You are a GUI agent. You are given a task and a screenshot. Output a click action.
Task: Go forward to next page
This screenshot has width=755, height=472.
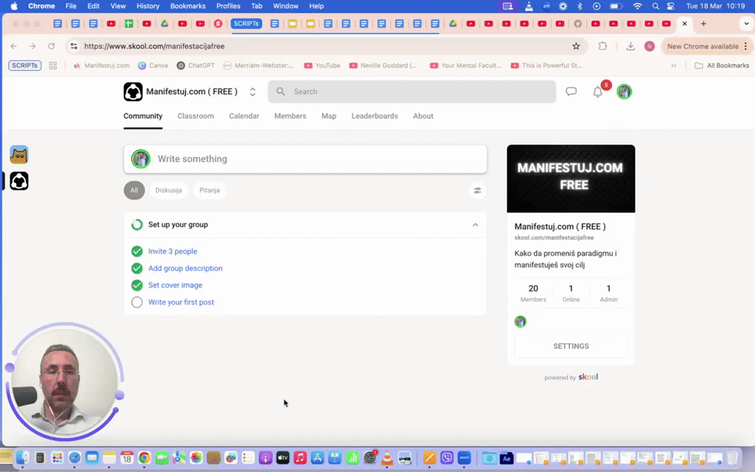32,46
